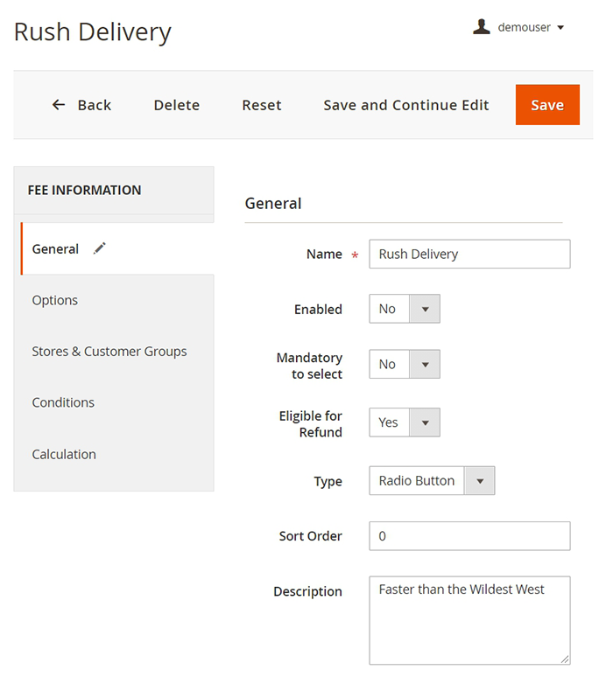The height and width of the screenshot is (677, 599).
Task: Focus the Name input field
Action: 469,255
